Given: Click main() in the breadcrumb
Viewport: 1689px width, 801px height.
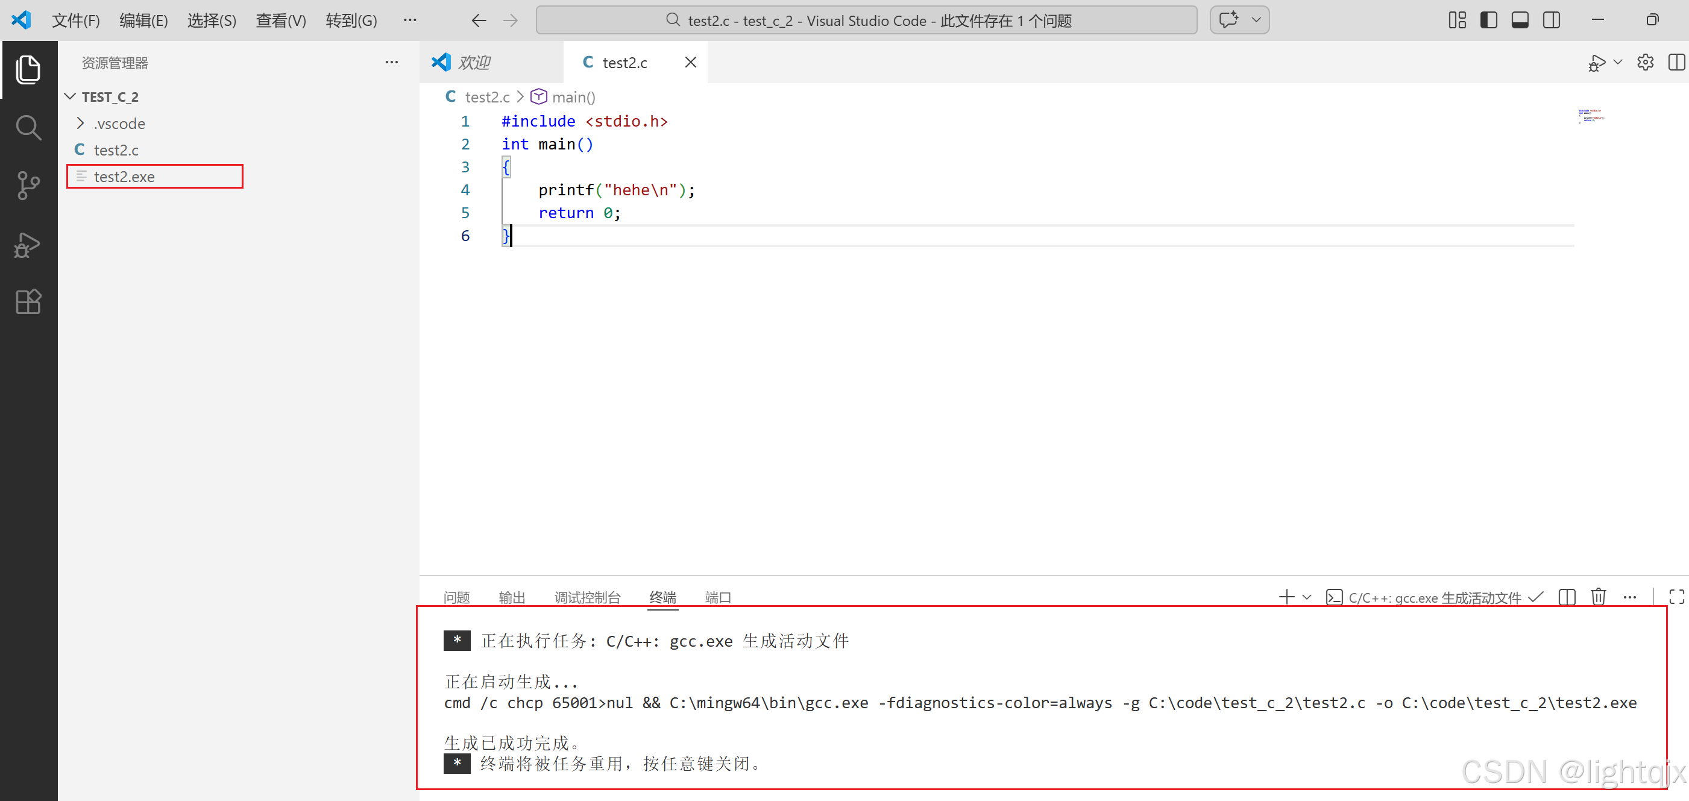Looking at the screenshot, I should (573, 97).
